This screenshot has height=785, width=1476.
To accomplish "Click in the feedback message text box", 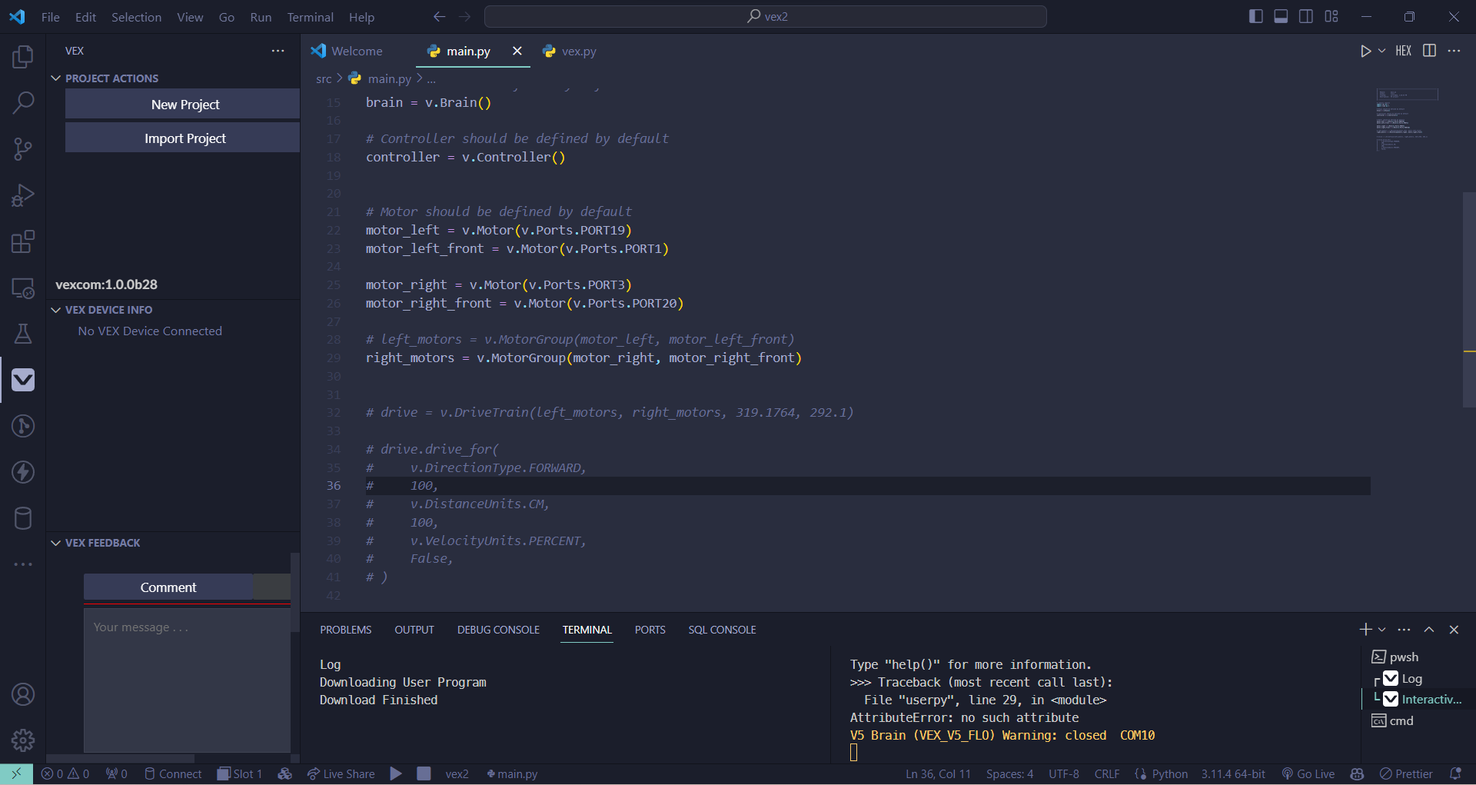I will click(187, 680).
